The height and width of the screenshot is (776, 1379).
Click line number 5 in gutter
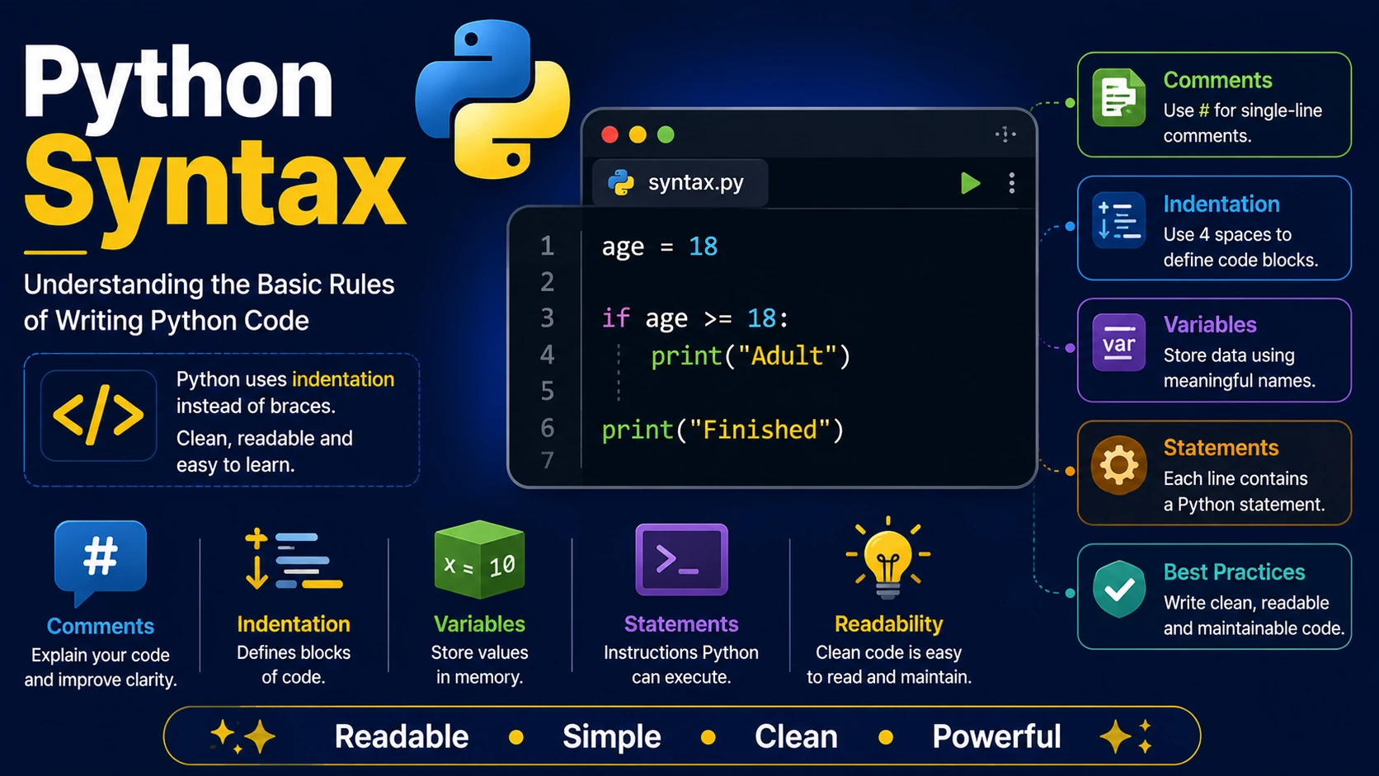pyautogui.click(x=547, y=391)
